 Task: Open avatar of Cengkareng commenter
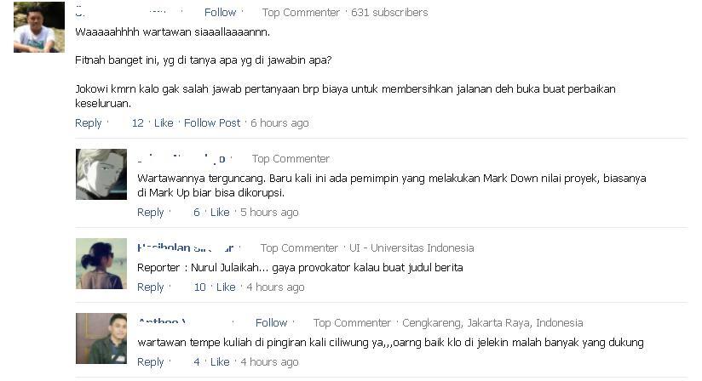[101, 338]
